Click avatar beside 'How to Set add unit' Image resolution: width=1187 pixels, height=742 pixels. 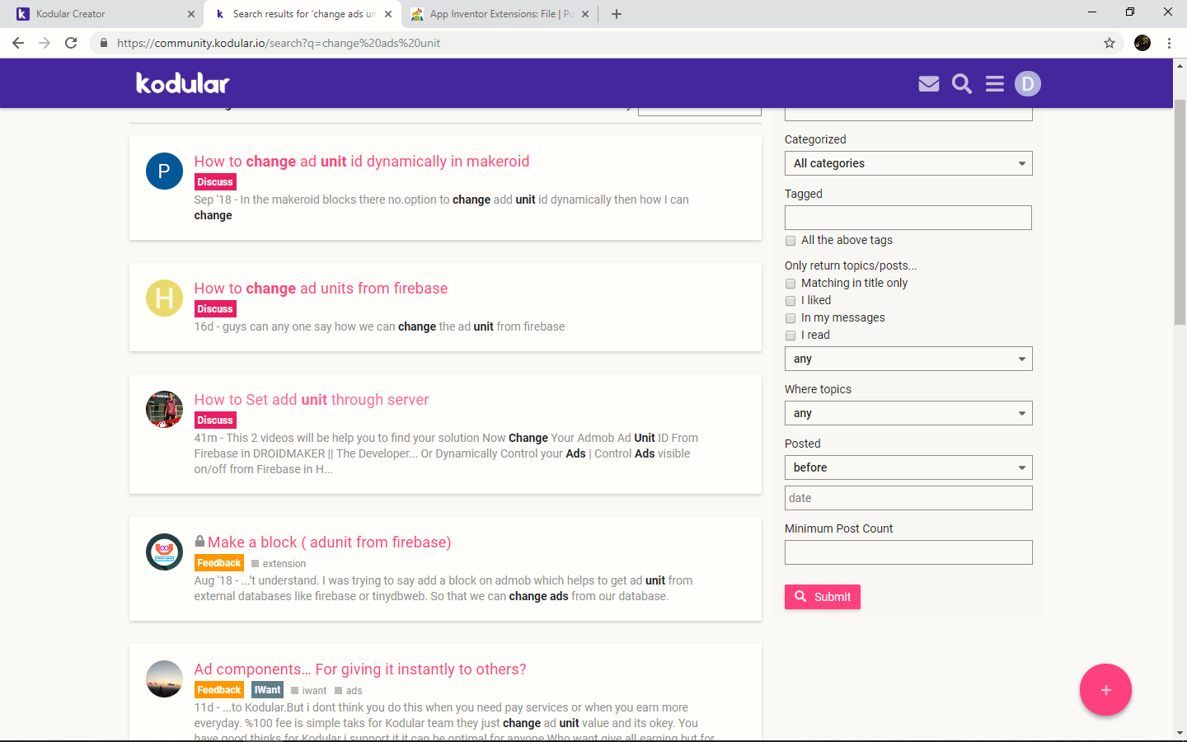pos(164,409)
